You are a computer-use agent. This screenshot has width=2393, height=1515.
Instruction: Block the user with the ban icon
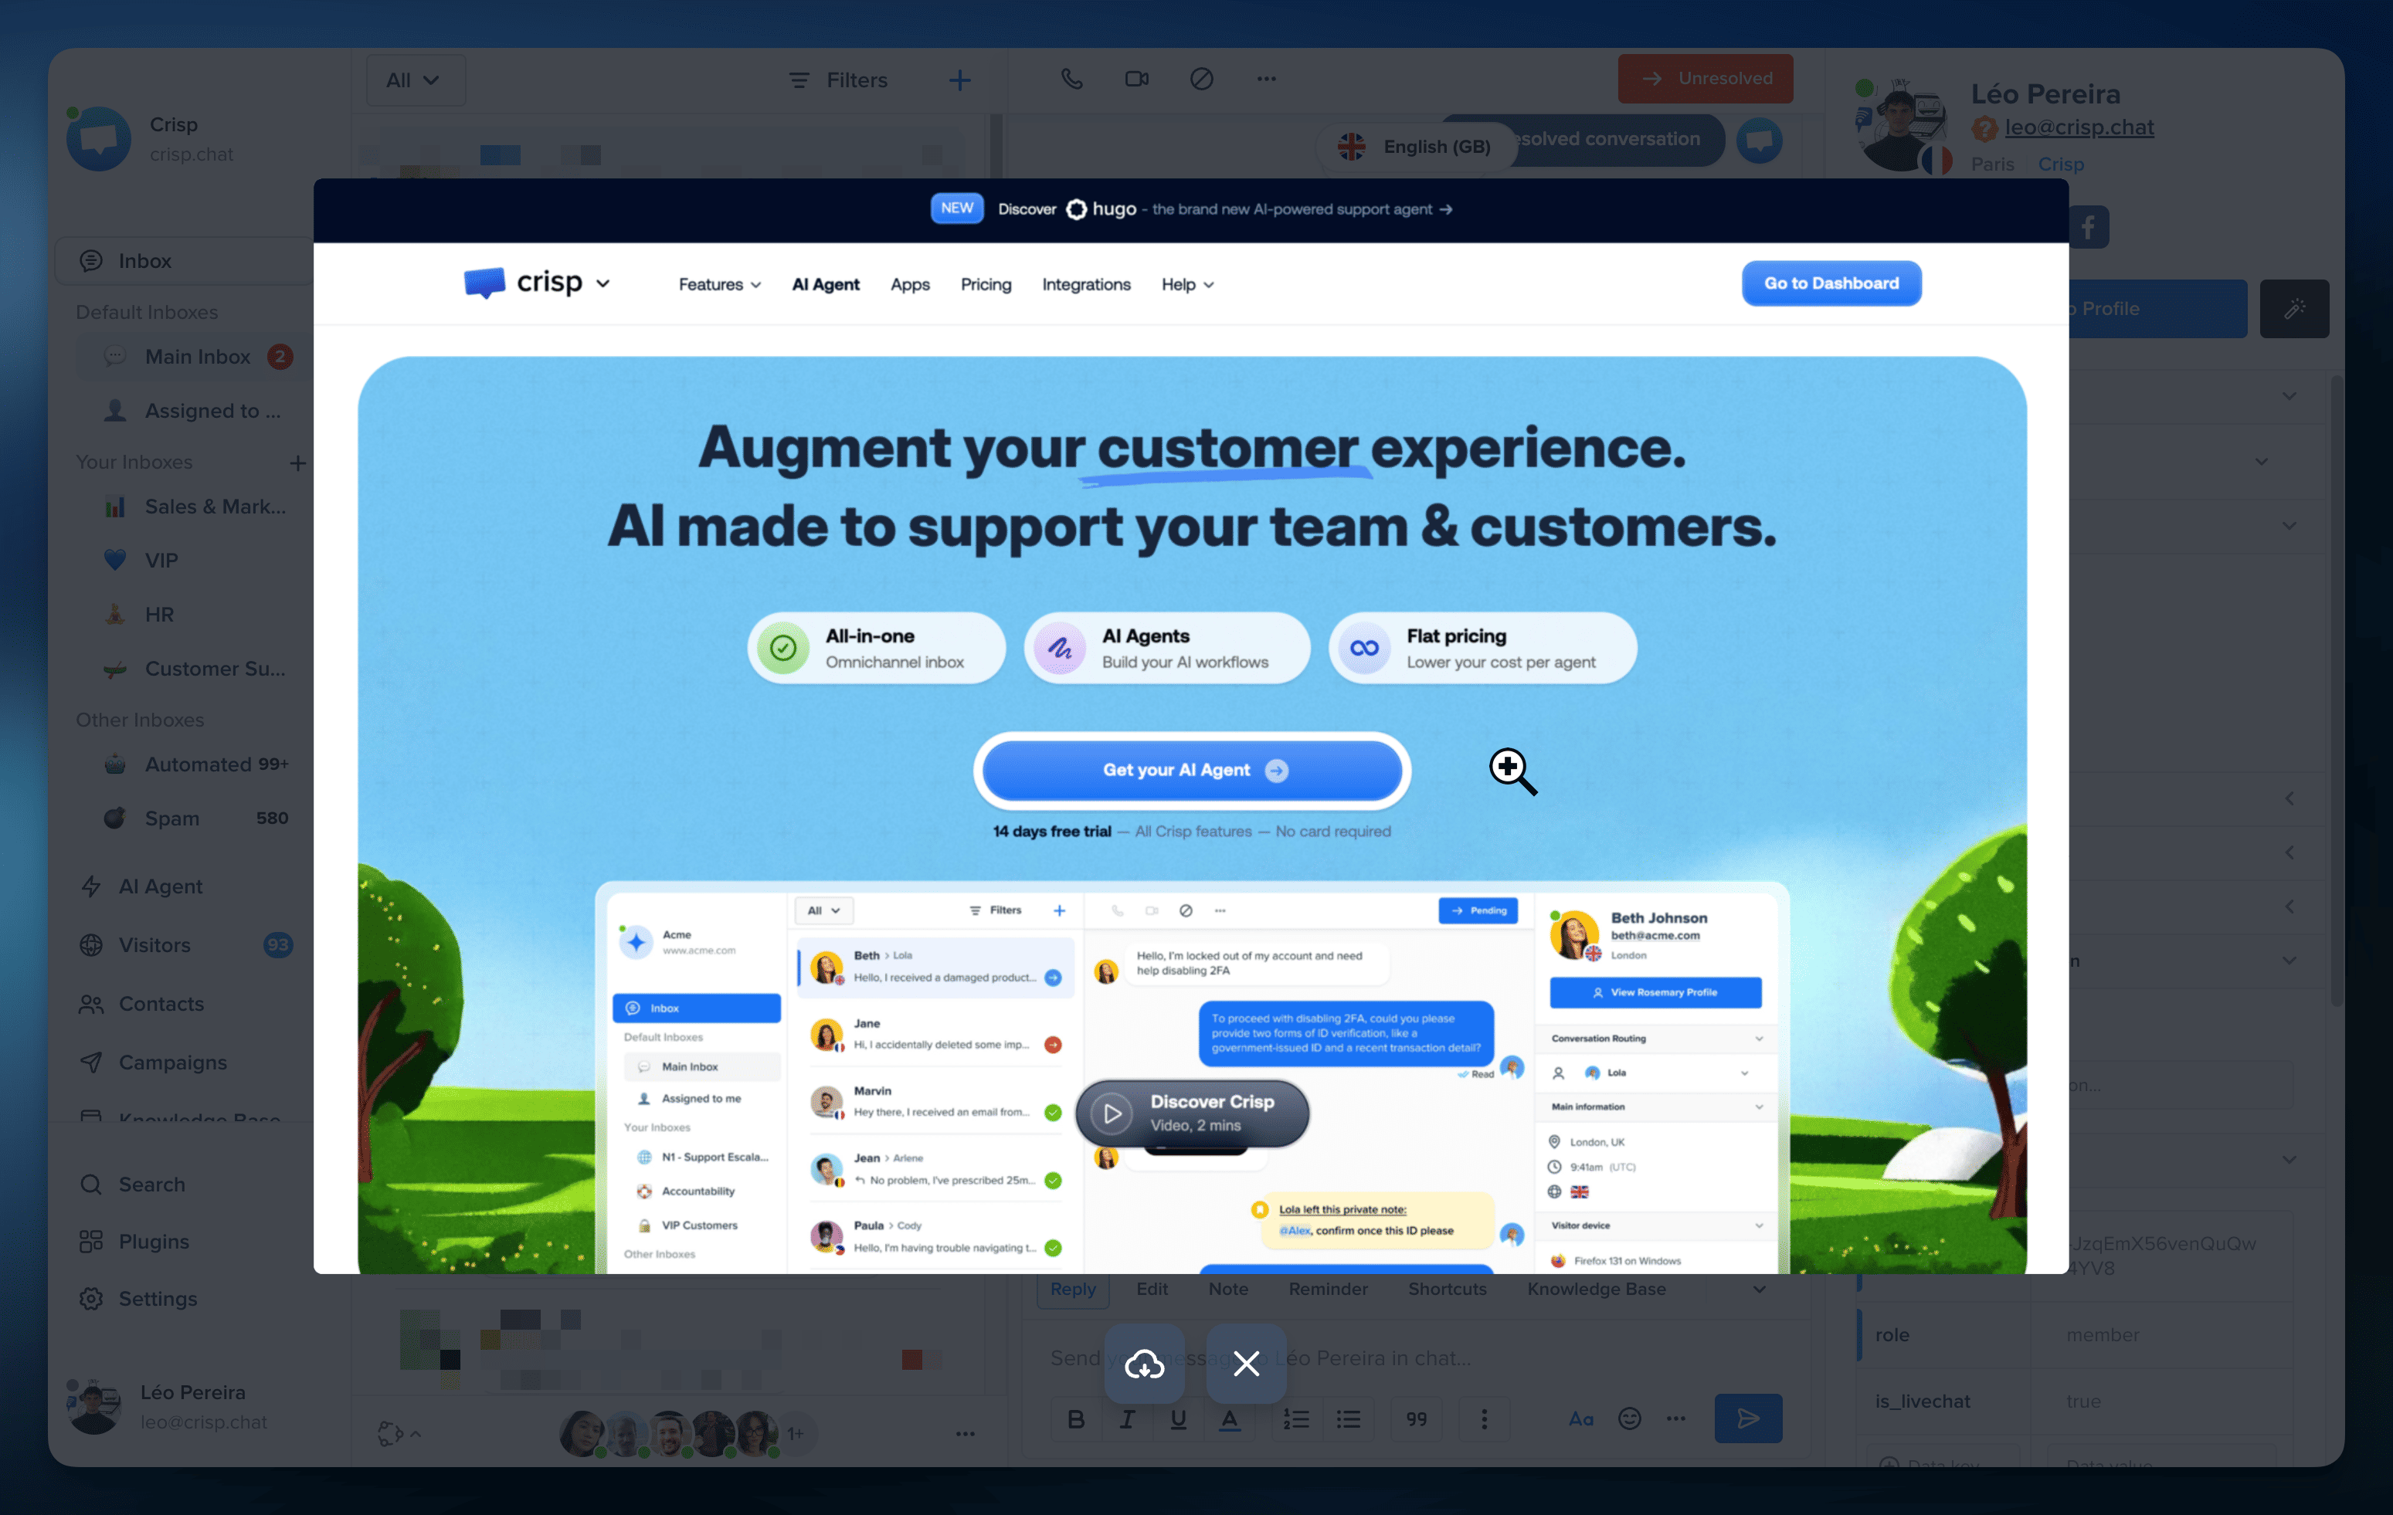point(1201,79)
